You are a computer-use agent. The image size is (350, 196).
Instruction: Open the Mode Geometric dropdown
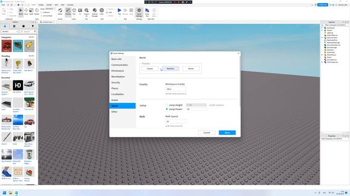tap(50, 9)
